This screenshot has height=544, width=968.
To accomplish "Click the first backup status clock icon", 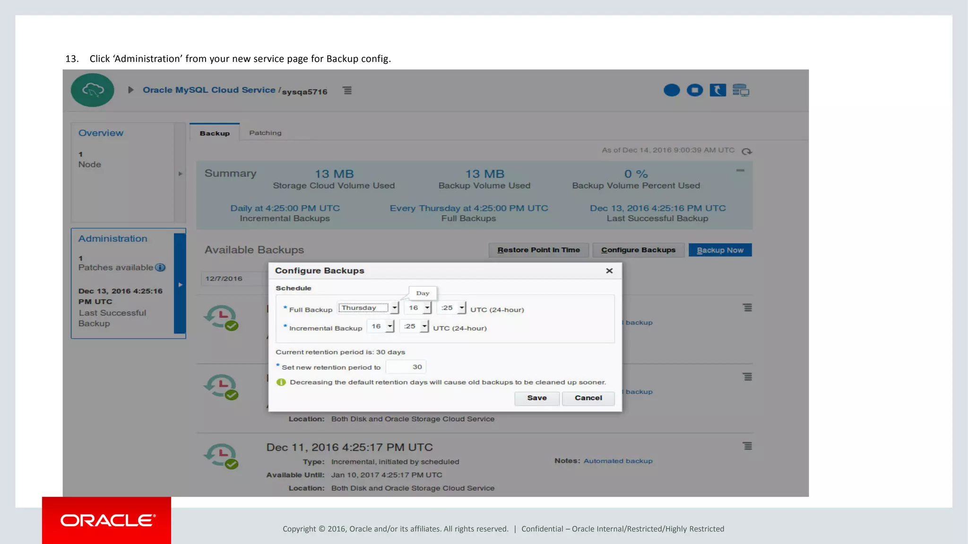I will pyautogui.click(x=221, y=318).
